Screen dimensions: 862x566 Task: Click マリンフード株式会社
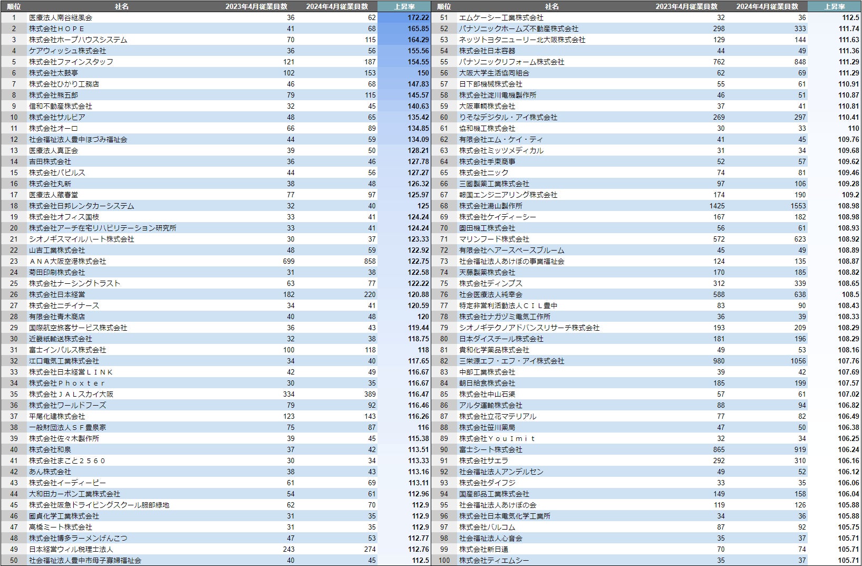coord(494,239)
